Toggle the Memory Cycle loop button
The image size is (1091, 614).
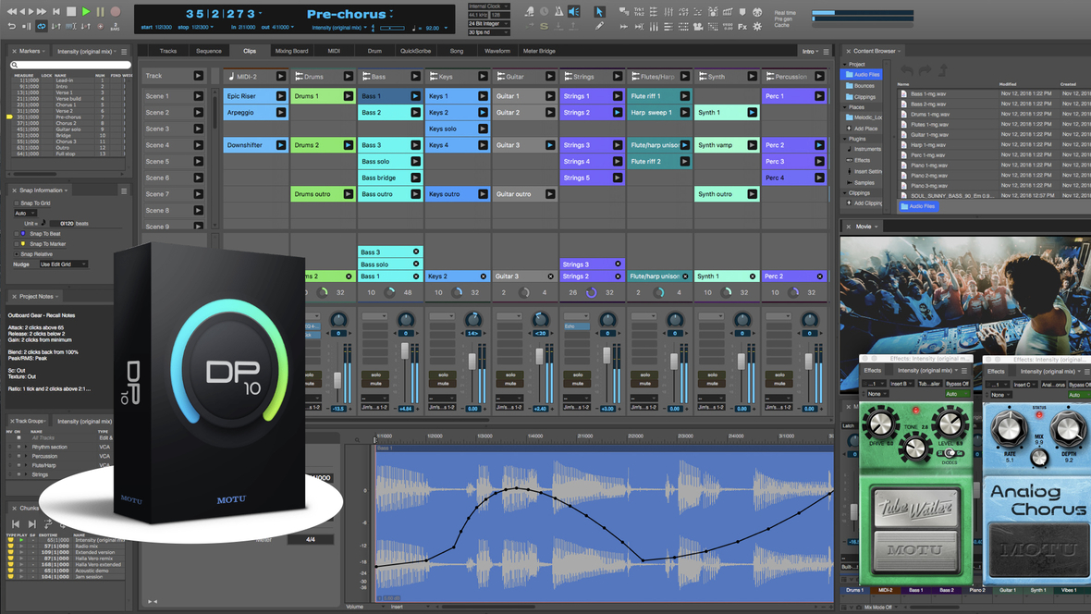pos(42,27)
